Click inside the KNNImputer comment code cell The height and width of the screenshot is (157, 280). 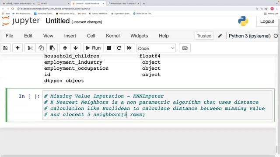point(157,105)
